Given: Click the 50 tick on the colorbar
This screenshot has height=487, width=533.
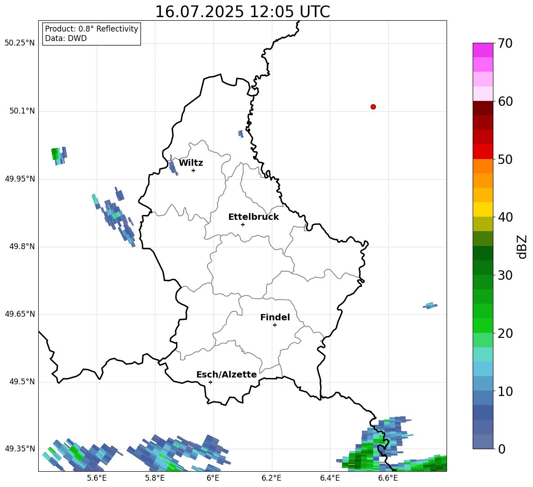Looking at the screenshot, I should [505, 159].
